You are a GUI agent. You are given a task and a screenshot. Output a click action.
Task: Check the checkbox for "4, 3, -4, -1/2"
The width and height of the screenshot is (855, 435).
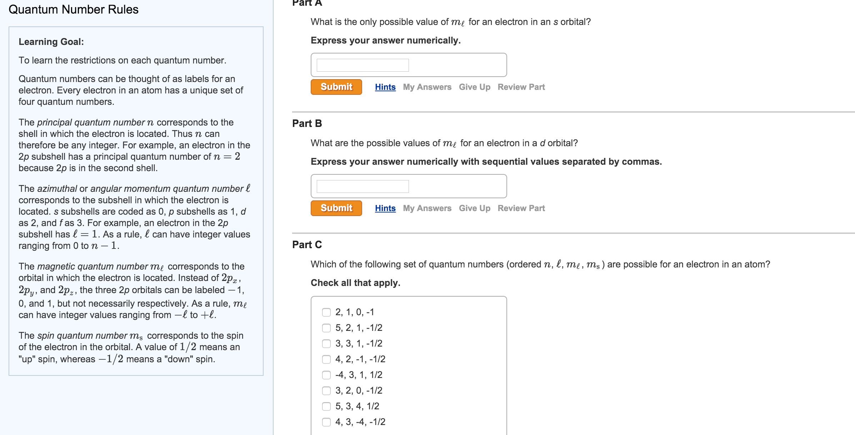coord(326,421)
